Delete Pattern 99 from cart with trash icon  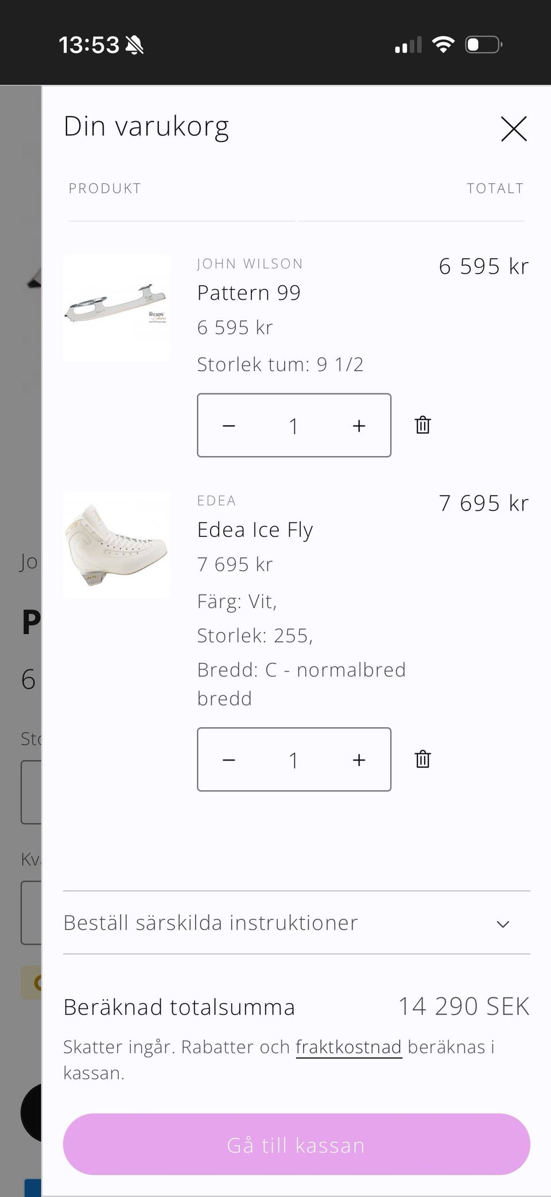point(422,425)
